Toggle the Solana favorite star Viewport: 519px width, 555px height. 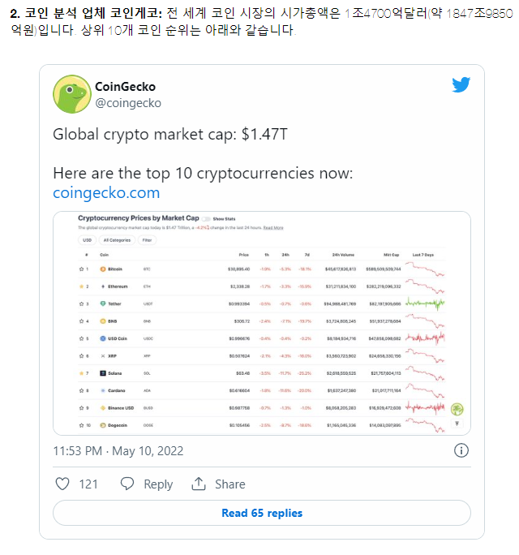(x=81, y=373)
